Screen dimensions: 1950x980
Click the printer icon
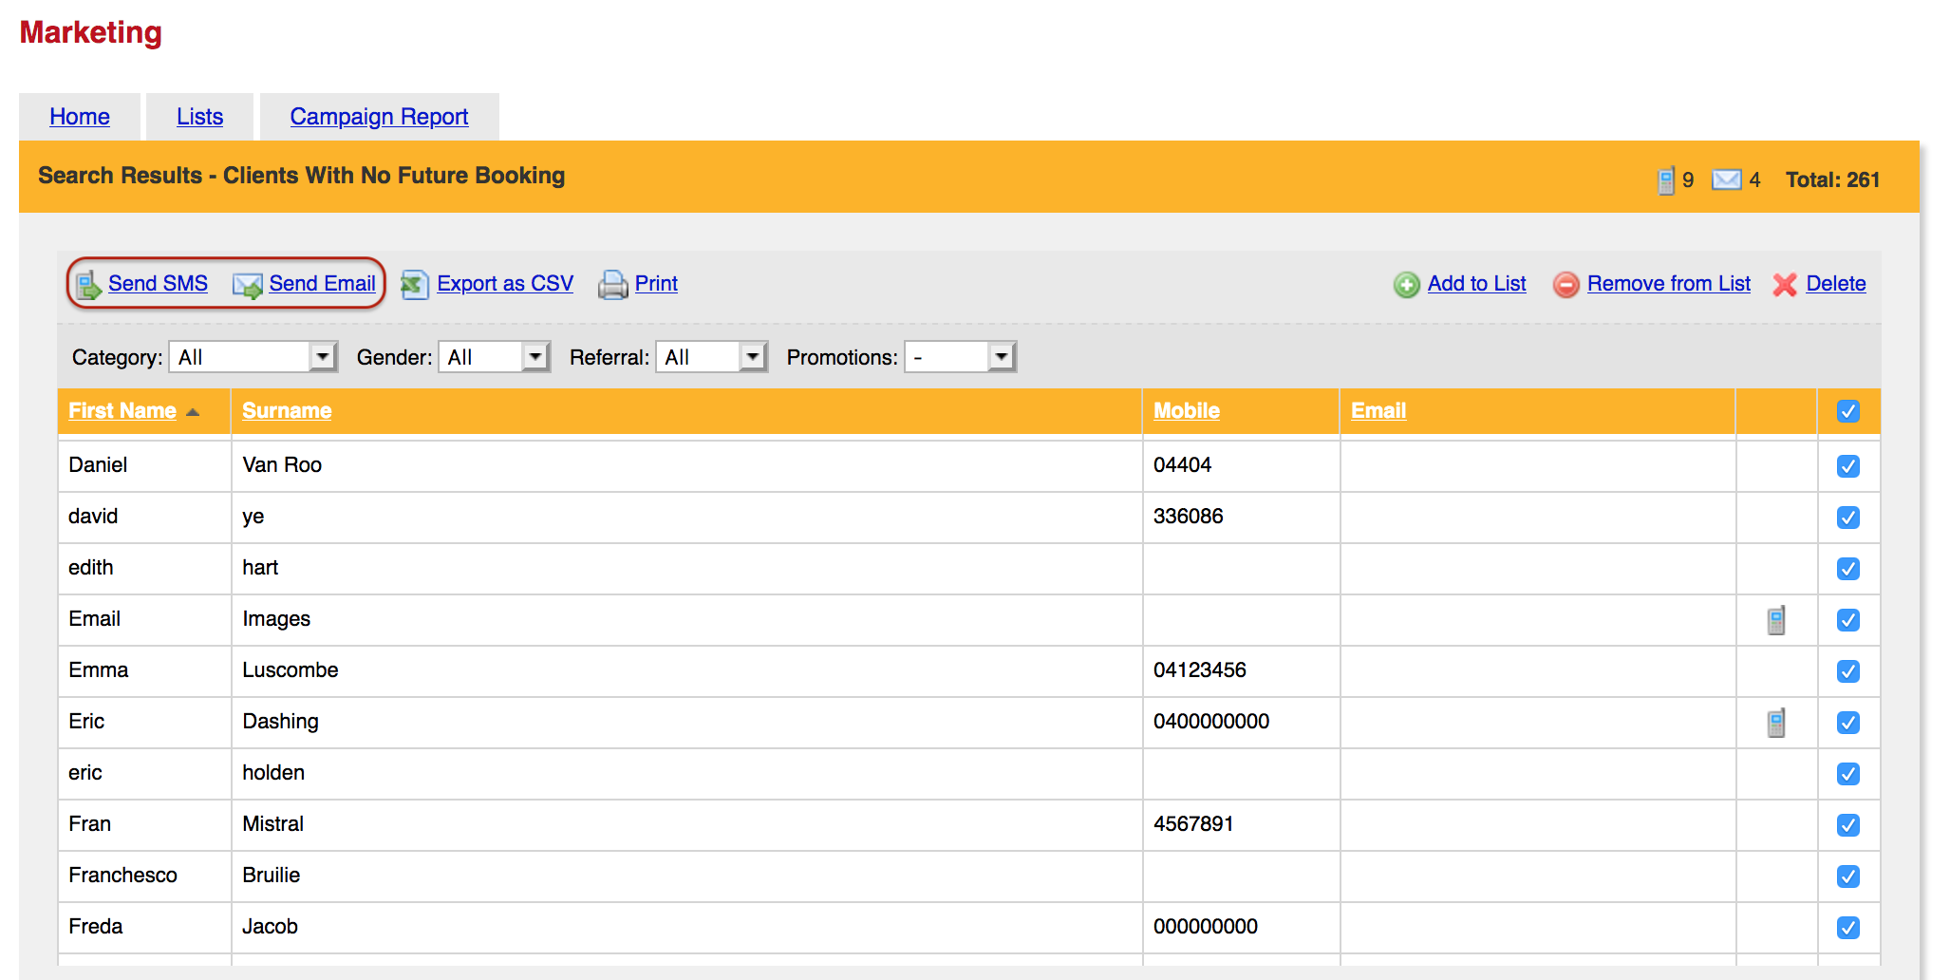tap(613, 284)
